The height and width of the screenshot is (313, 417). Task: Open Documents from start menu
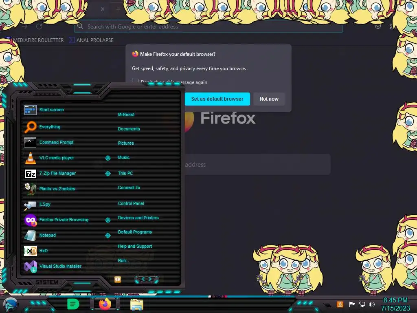[x=129, y=129]
